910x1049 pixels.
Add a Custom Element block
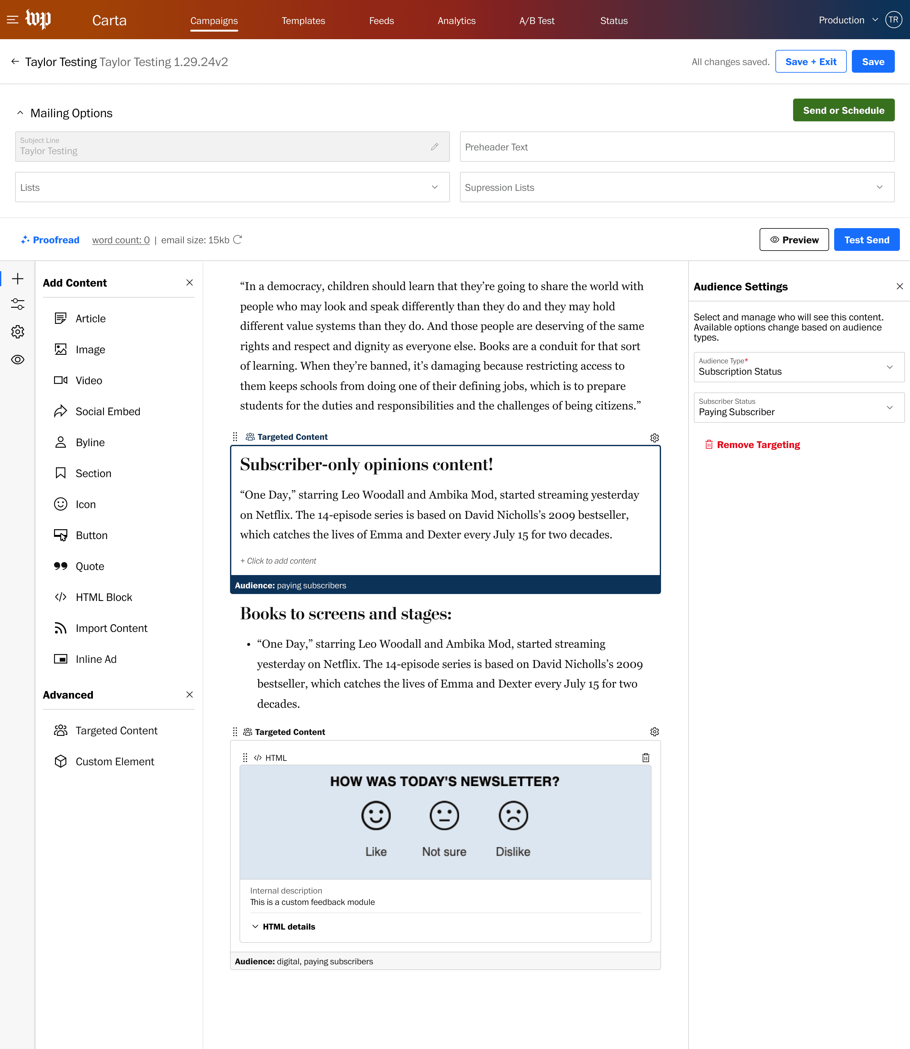point(104,761)
